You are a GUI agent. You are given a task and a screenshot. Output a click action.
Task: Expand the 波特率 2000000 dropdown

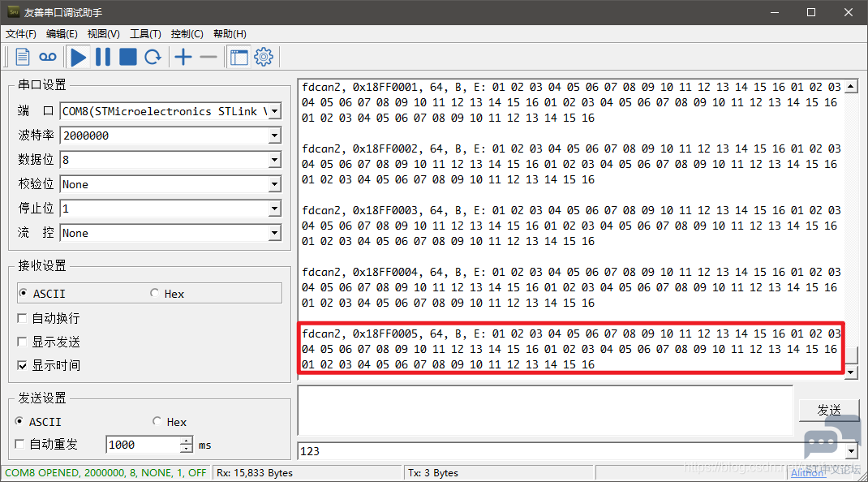(x=274, y=136)
